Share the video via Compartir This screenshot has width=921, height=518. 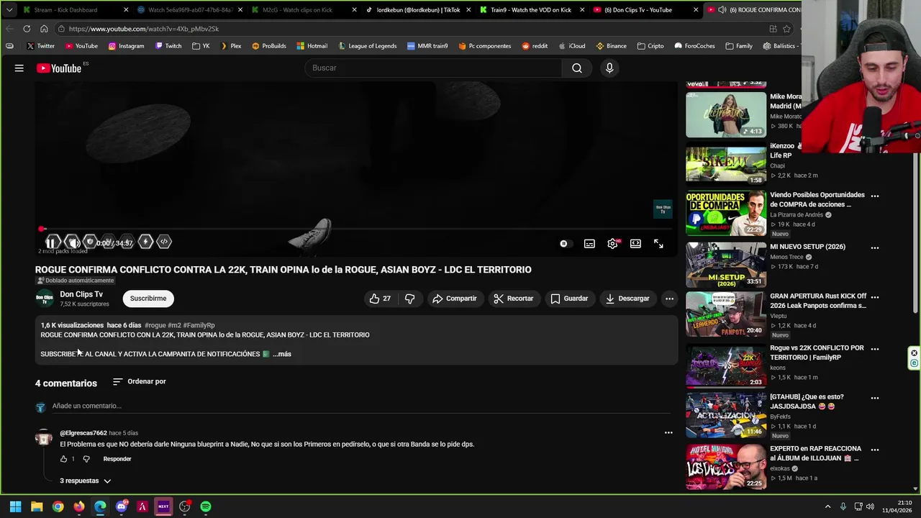click(x=454, y=299)
